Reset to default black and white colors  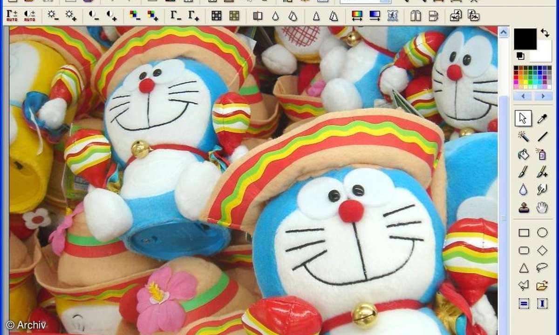520,56
